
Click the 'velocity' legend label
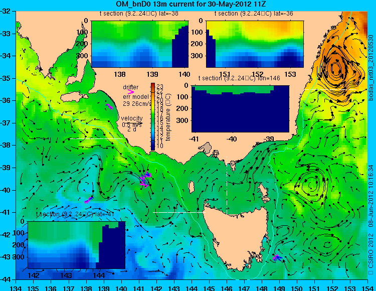[132, 118]
